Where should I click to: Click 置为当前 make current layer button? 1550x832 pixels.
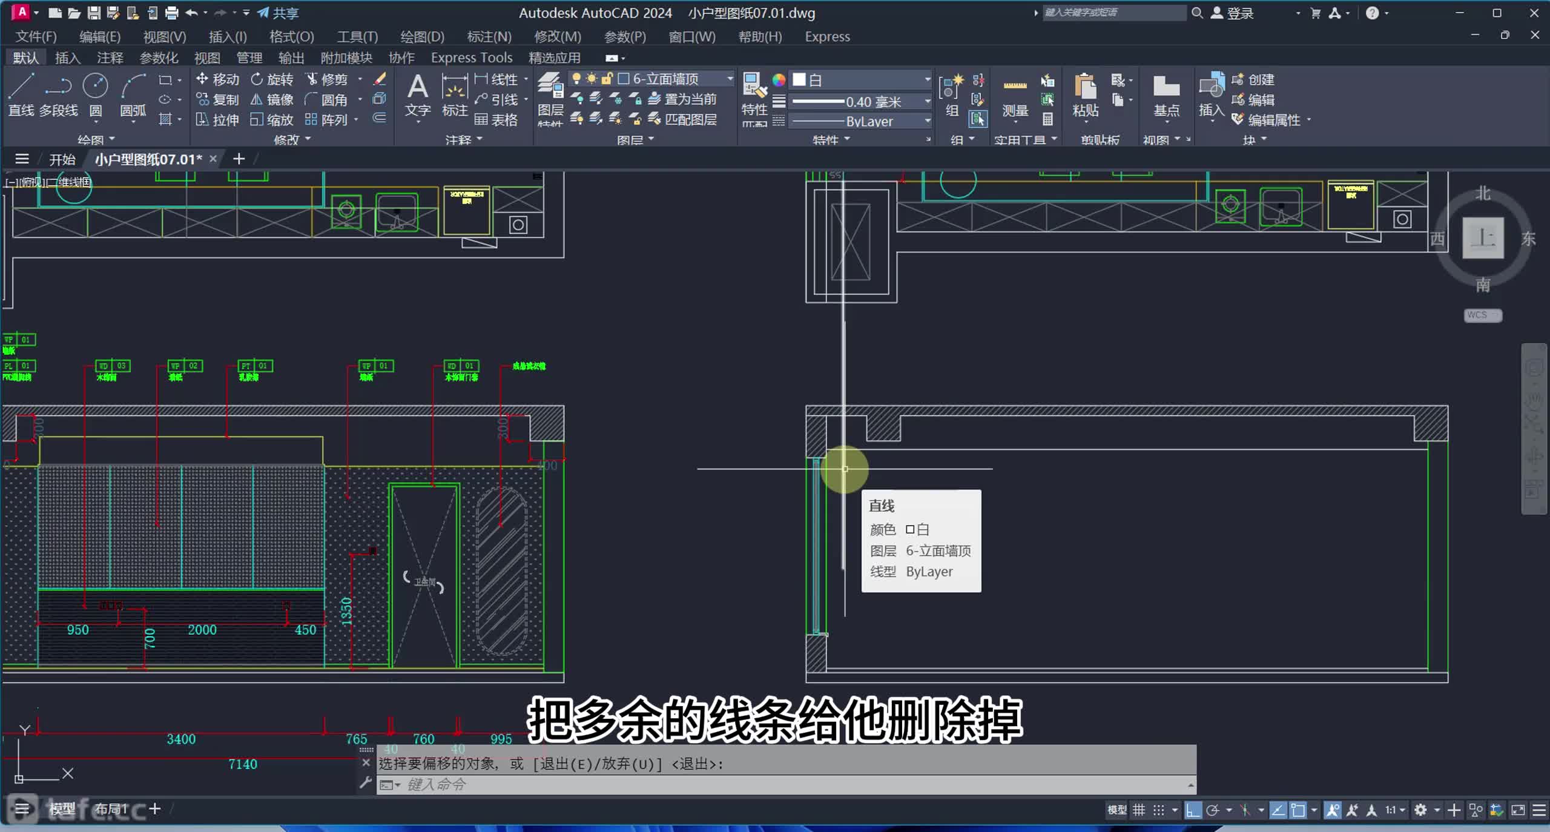[x=683, y=99]
